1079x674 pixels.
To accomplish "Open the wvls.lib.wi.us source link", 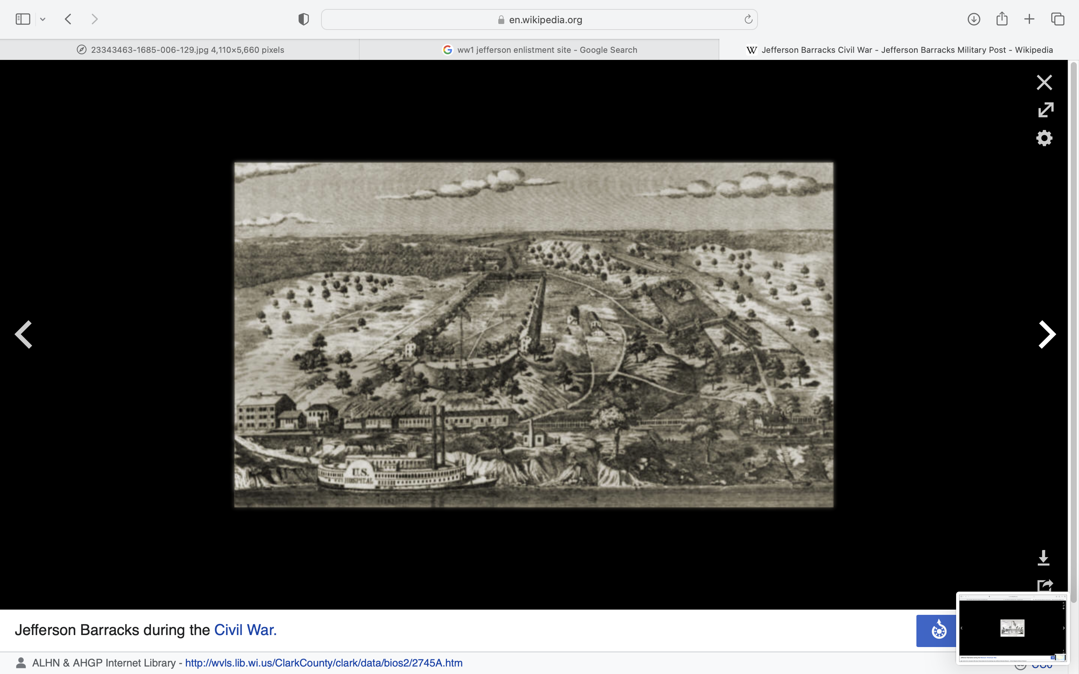I will pyautogui.click(x=324, y=663).
